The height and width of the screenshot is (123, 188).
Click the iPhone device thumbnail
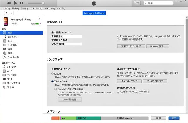coord(6,21)
